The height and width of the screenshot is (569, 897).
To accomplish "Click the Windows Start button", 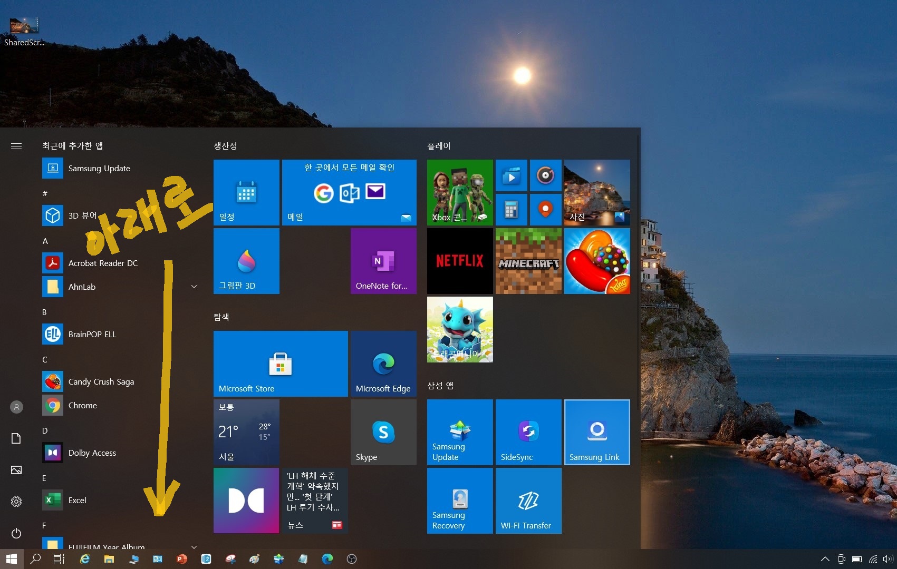I will pos(12,559).
